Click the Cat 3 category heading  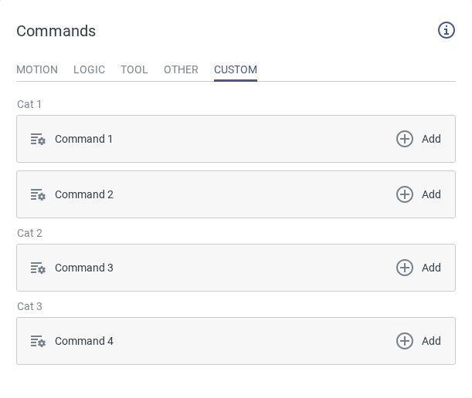point(29,306)
